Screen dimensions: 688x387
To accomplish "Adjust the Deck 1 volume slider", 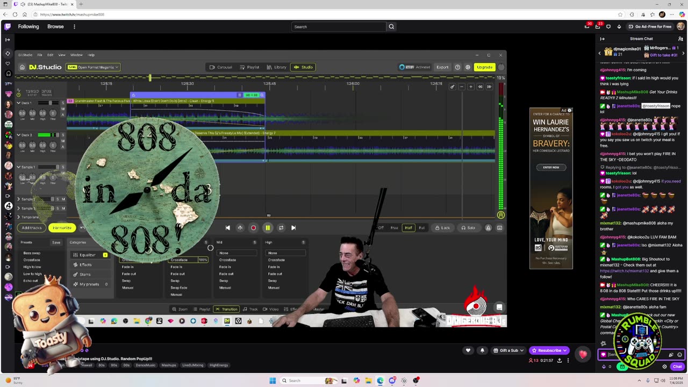I will coord(48,103).
